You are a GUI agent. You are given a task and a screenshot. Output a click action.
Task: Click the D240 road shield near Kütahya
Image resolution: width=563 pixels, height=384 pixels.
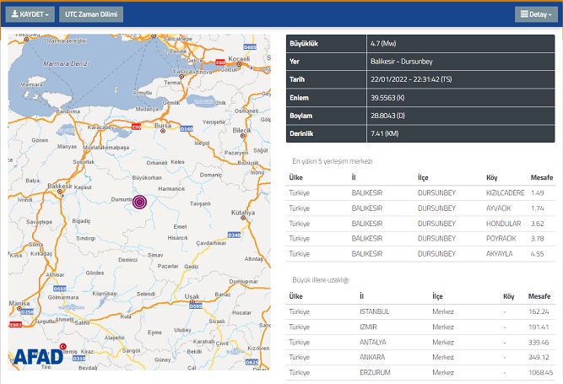pyautogui.click(x=235, y=234)
